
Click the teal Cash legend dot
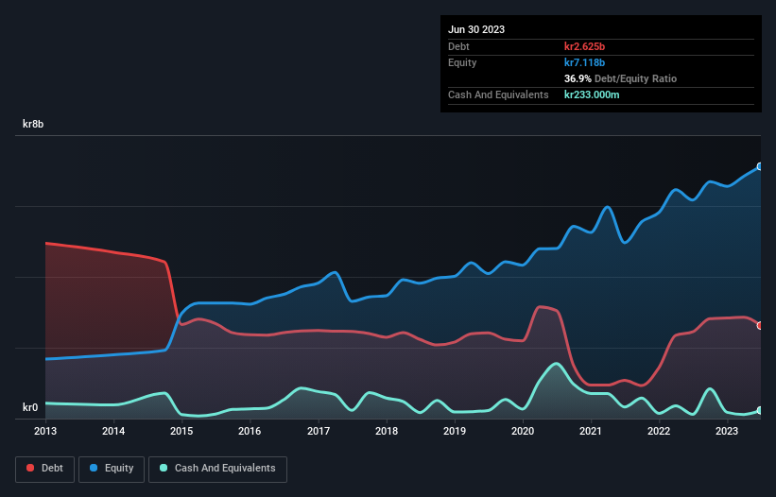click(164, 468)
